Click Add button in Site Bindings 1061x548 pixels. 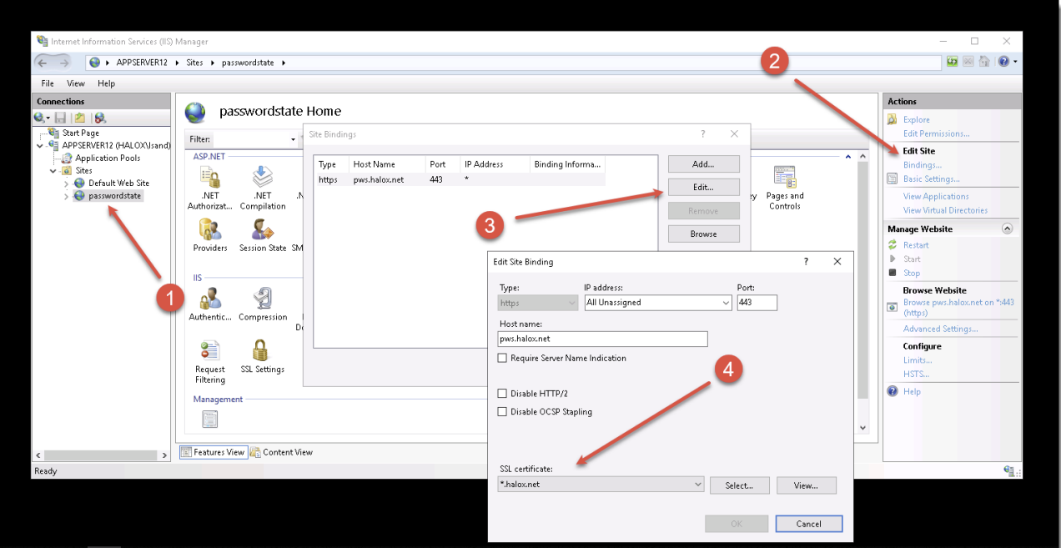(703, 164)
